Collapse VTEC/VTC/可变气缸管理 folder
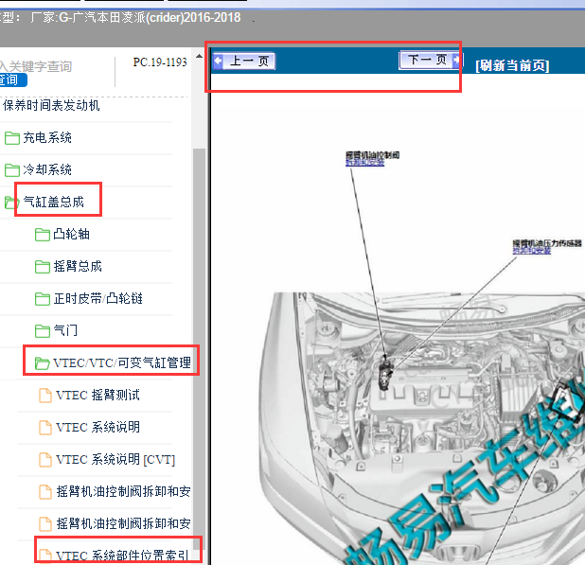The width and height of the screenshot is (585, 565). click(x=122, y=362)
